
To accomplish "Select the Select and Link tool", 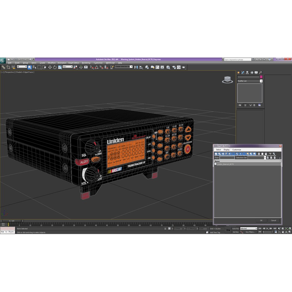I will pos(3,67).
